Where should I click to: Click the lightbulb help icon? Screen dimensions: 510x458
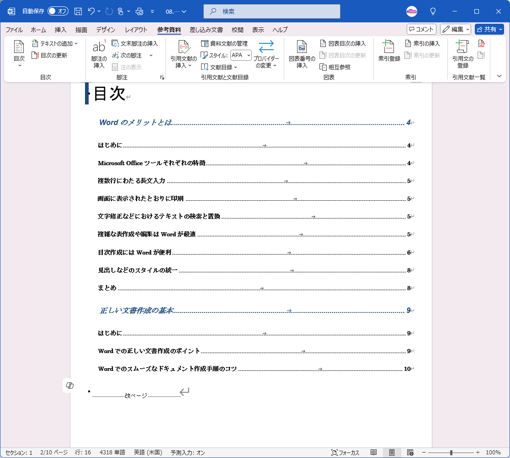tap(433, 11)
